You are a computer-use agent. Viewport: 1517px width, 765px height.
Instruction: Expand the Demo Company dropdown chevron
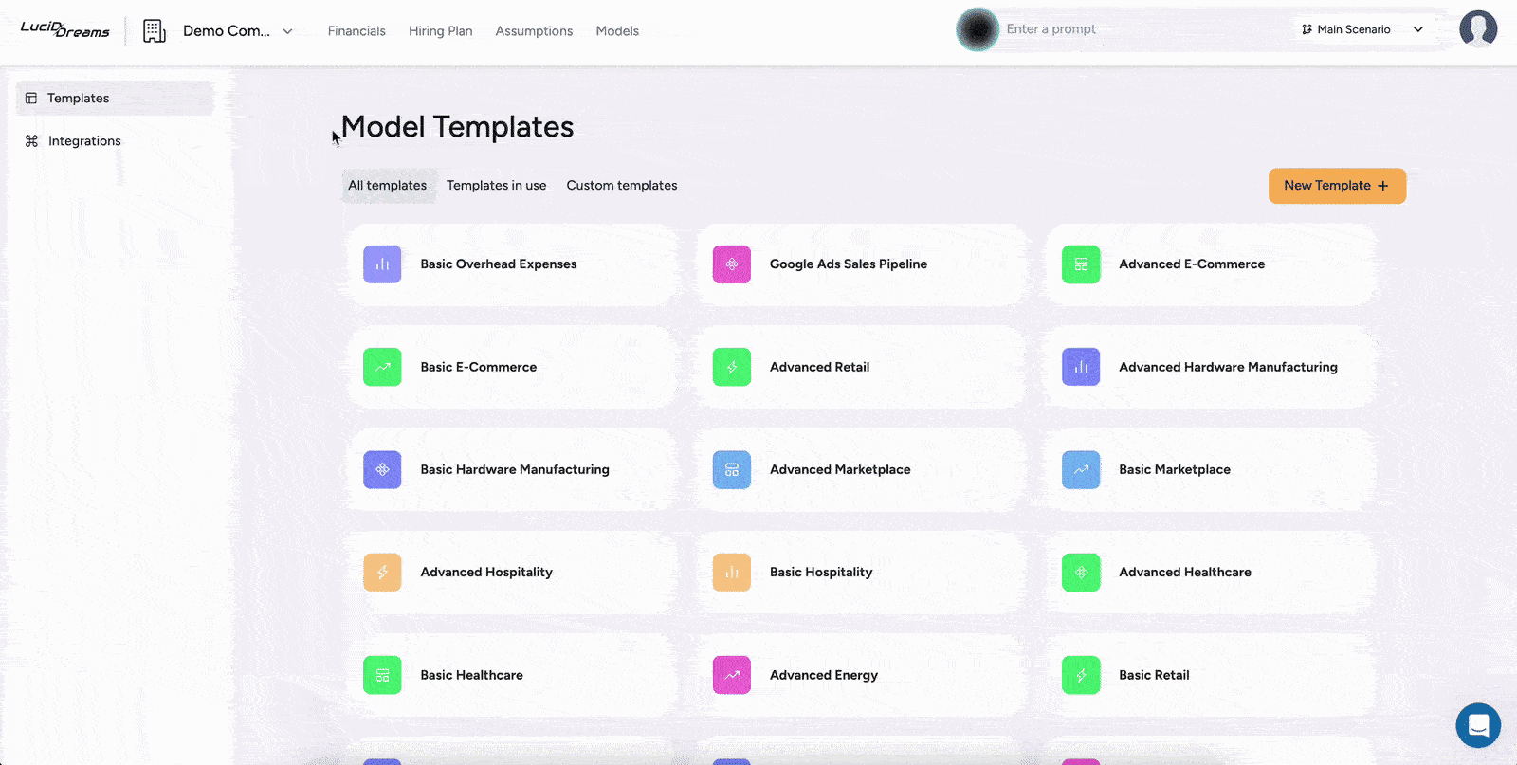tap(287, 31)
